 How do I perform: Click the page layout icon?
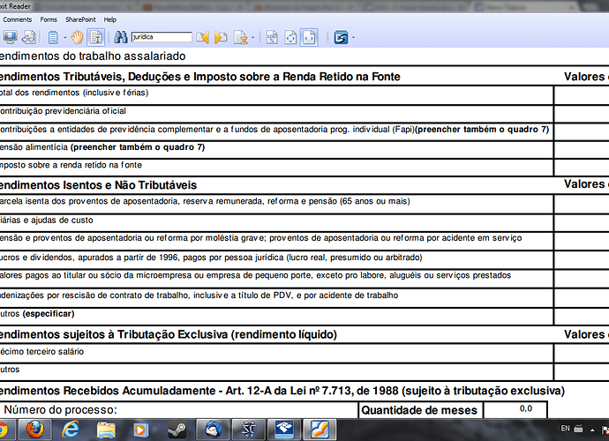(x=53, y=38)
